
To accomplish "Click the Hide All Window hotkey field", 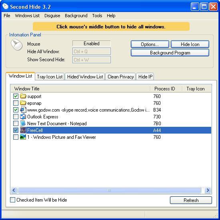I will click(x=92, y=52).
